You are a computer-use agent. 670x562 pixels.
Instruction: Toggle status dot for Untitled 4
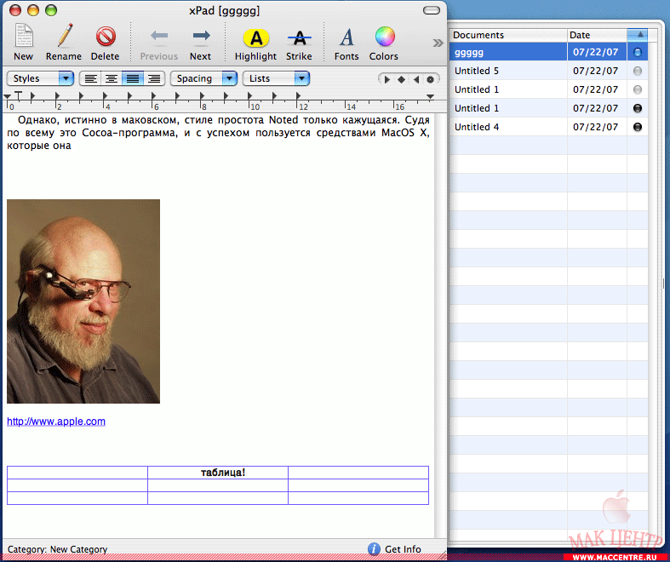[638, 127]
